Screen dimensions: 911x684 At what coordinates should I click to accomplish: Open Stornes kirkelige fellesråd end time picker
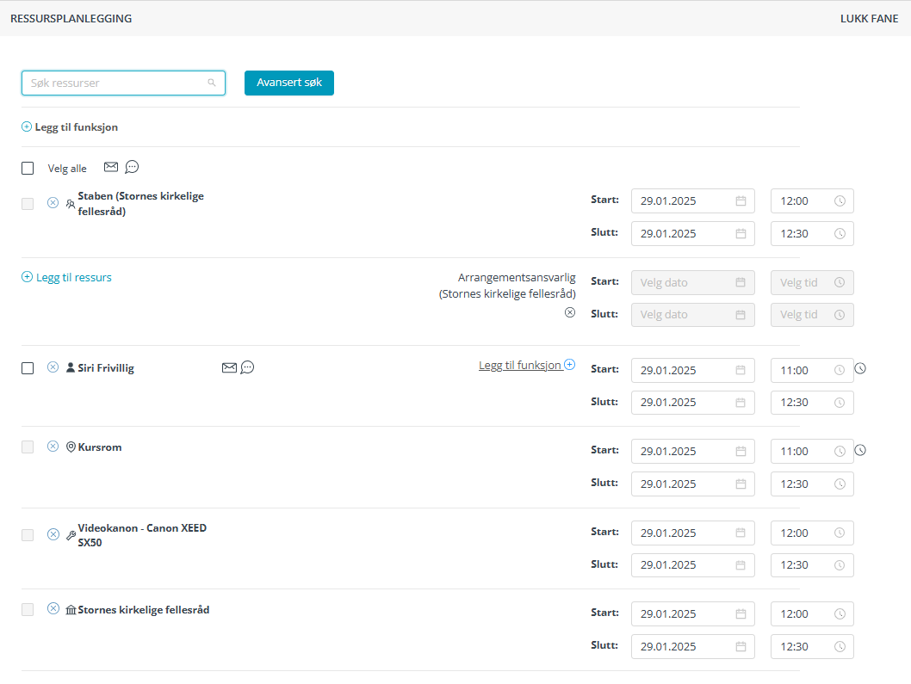(x=840, y=647)
